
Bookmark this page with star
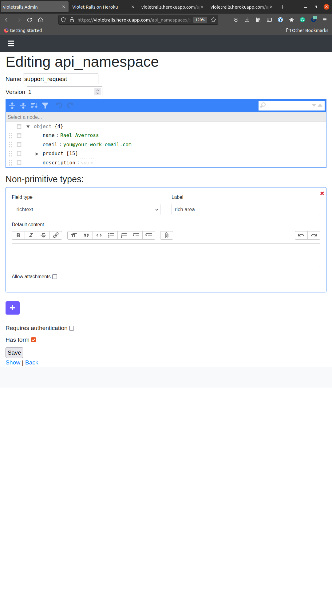213,20
